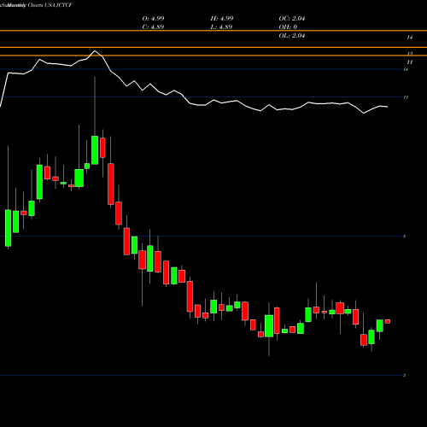Click the 'OH: 0' reading

click(288, 27)
